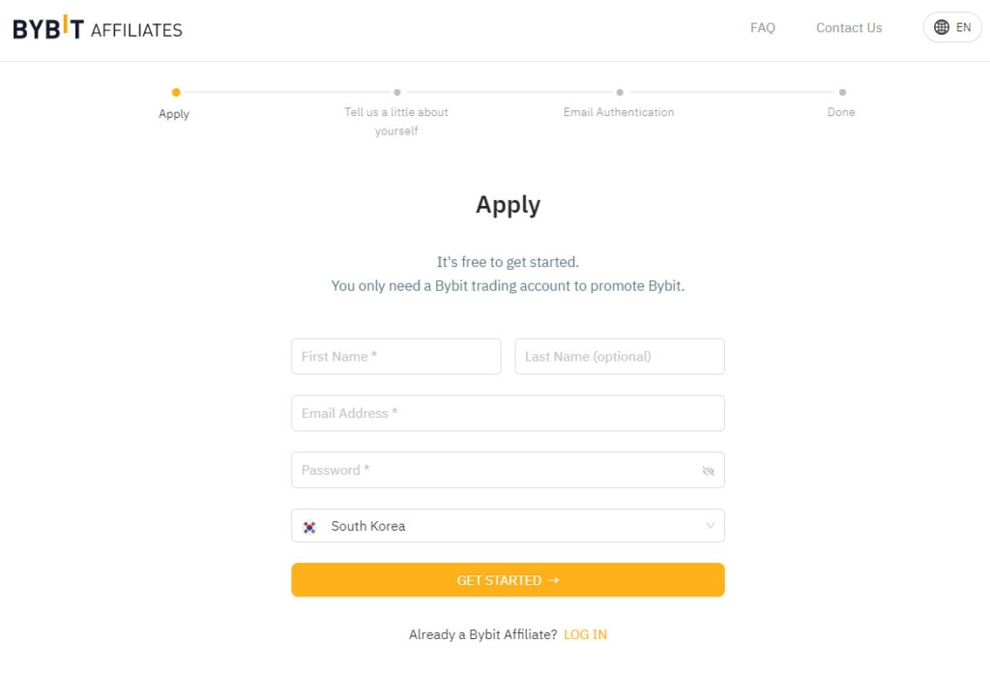Click the Done step dot
Image resolution: width=990 pixels, height=673 pixels.
coord(842,92)
